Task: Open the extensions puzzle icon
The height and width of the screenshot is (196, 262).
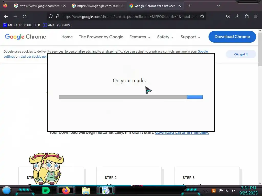Action: point(247,16)
